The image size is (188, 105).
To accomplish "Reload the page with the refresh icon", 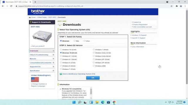I will point(11,6).
